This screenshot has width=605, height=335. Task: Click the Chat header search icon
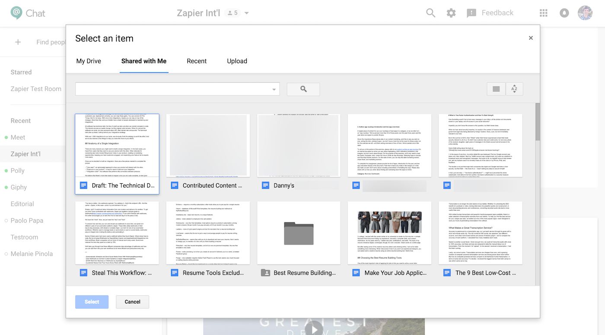(x=430, y=13)
